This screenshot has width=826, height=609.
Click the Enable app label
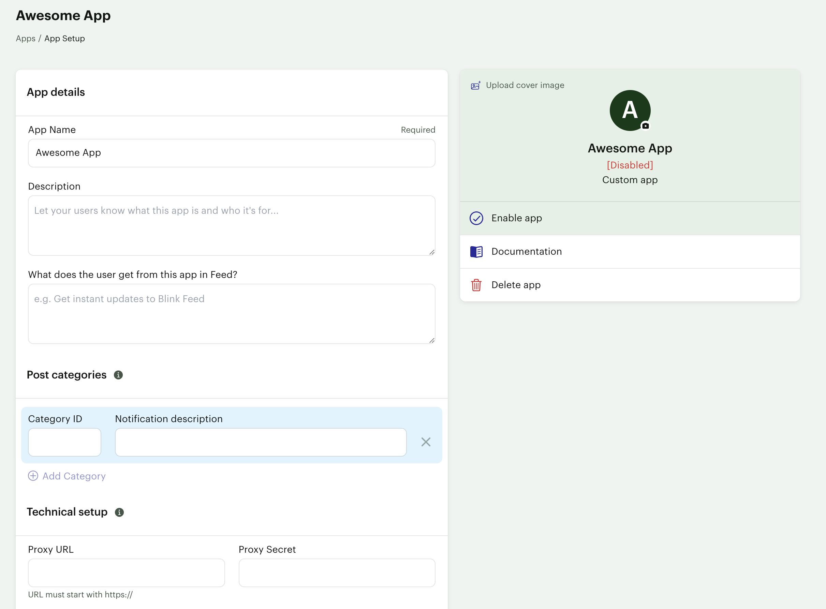coord(516,218)
